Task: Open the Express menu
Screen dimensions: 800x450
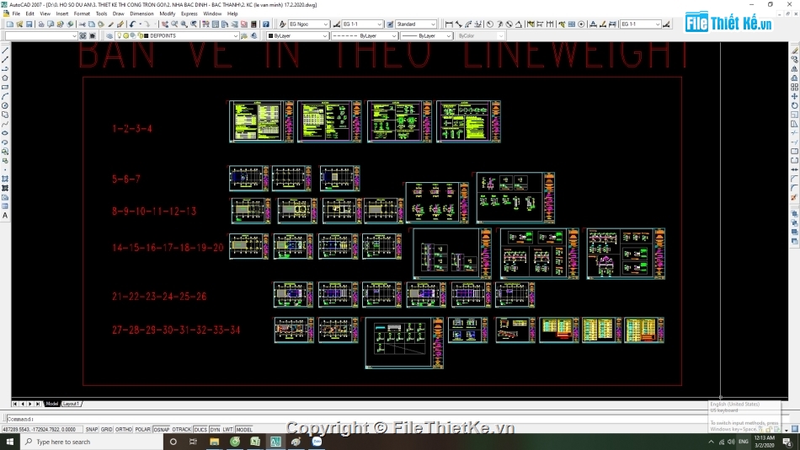Action: (x=189, y=13)
